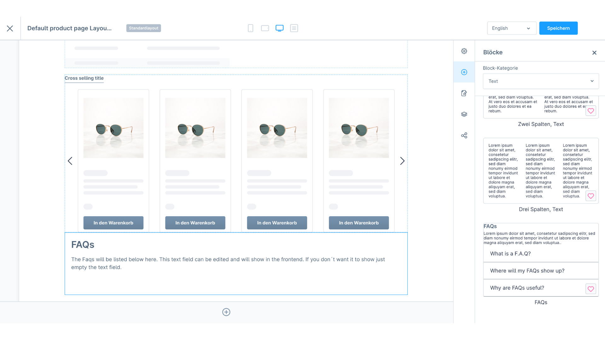Favorite the FAQs block with heart
Image resolution: width=605 pixels, height=340 pixels.
pyautogui.click(x=591, y=289)
